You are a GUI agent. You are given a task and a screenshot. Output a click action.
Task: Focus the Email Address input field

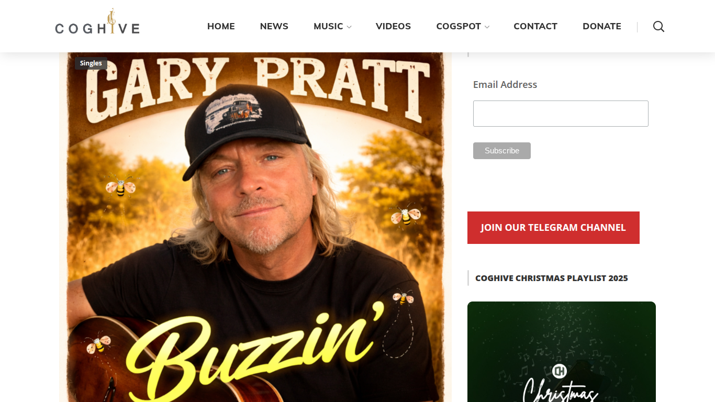561,114
